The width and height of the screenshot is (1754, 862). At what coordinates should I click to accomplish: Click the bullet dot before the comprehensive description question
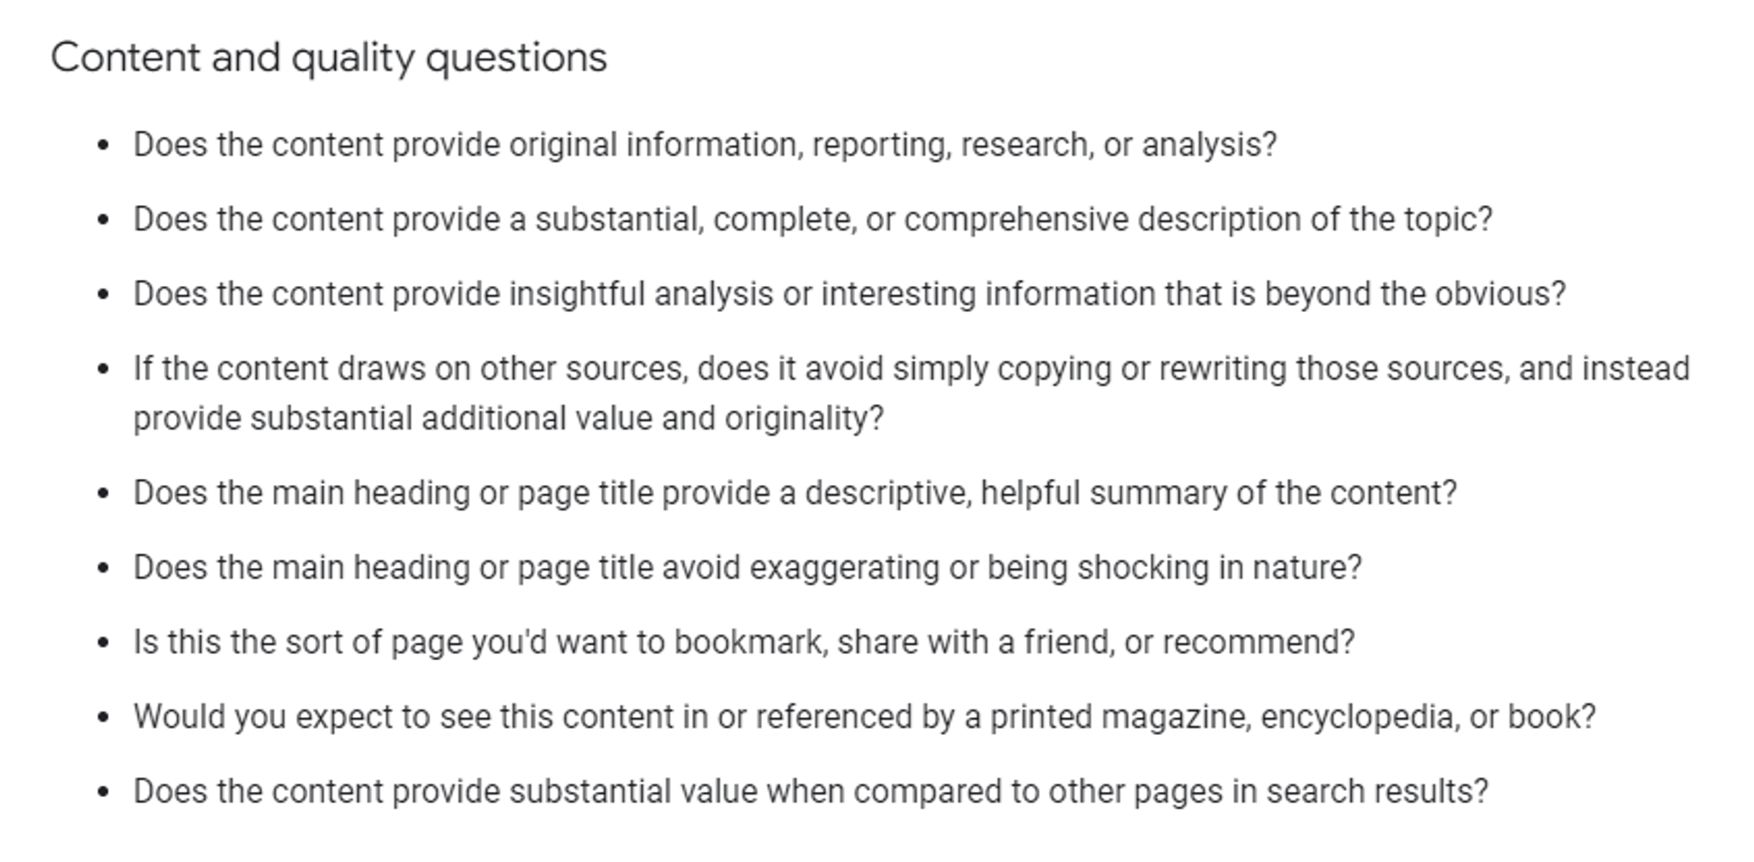point(103,219)
